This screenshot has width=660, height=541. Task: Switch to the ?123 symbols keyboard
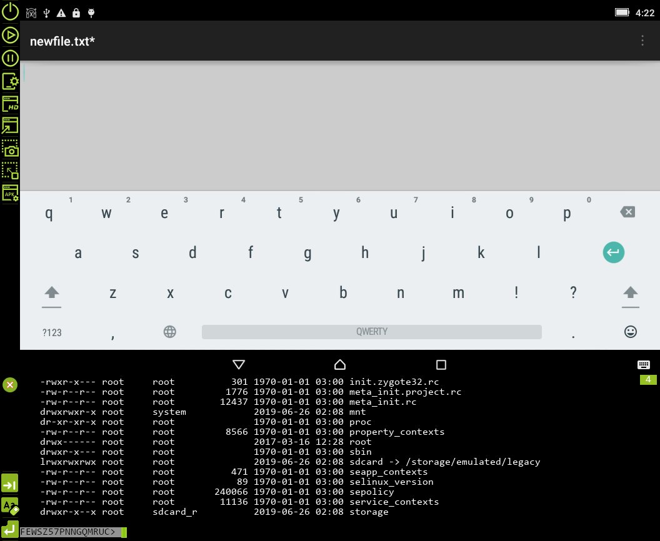(52, 332)
